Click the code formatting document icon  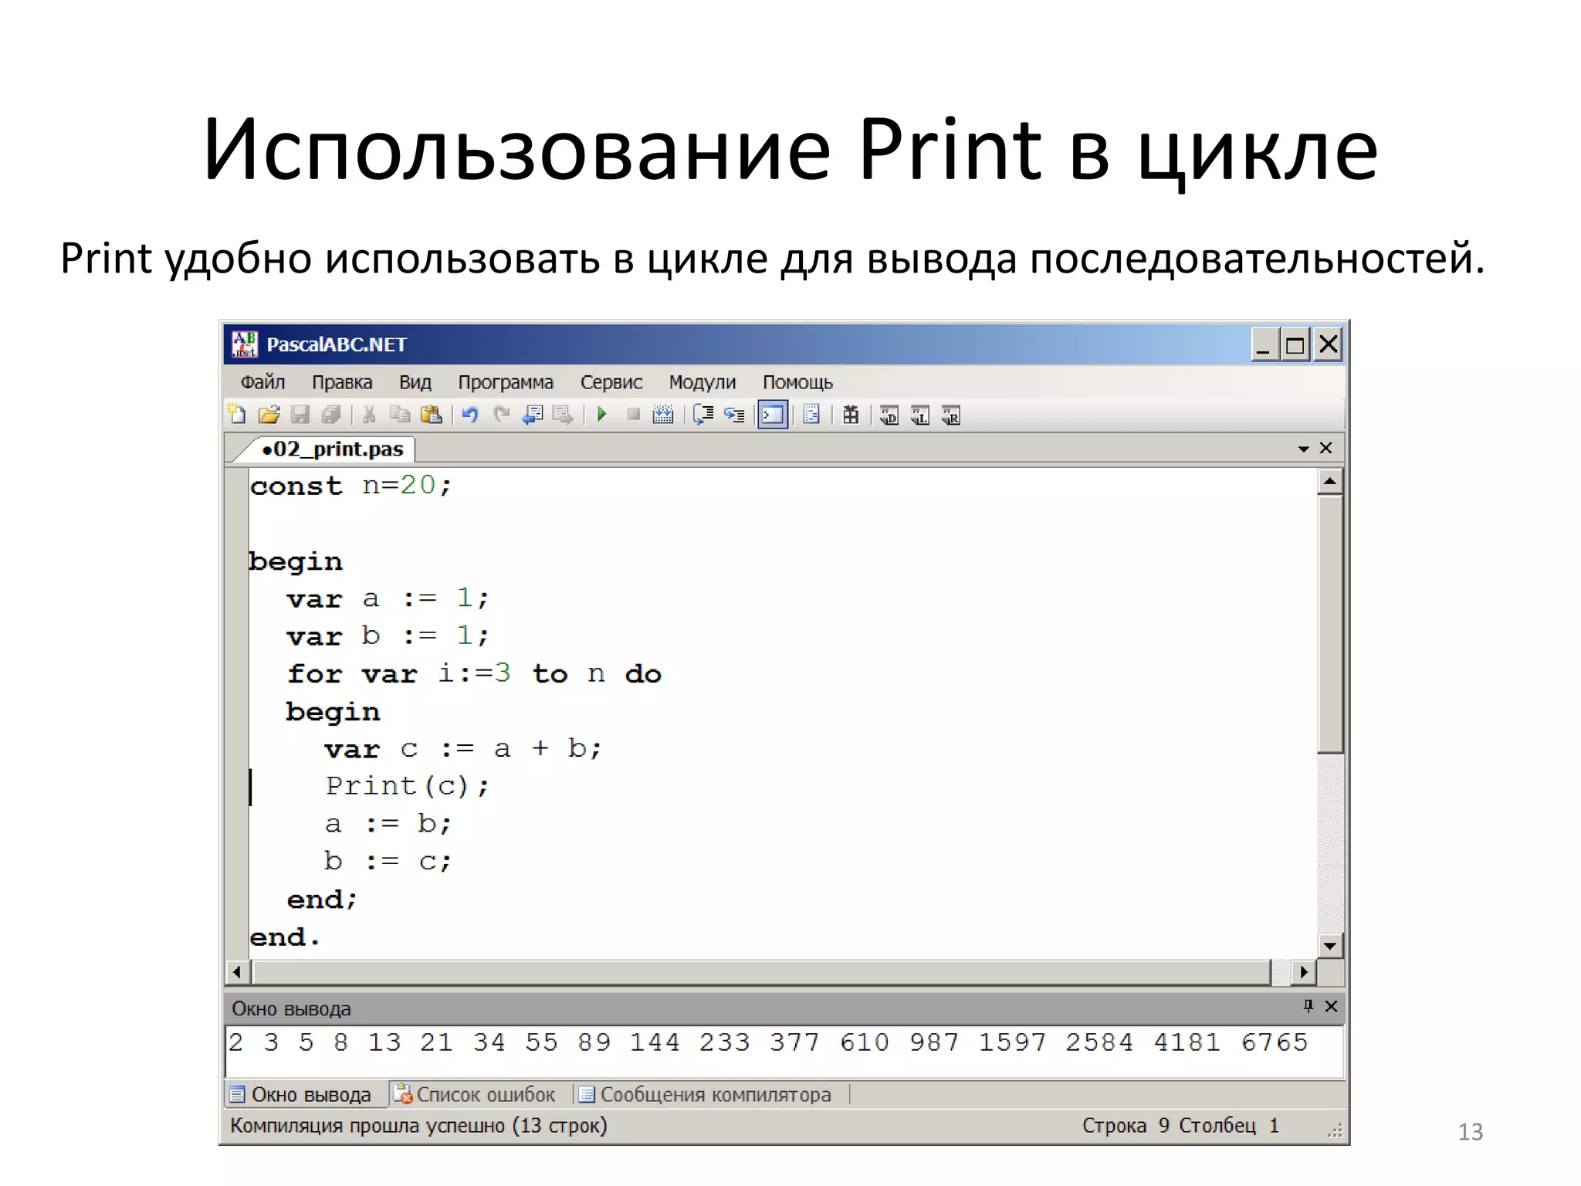coord(811,415)
